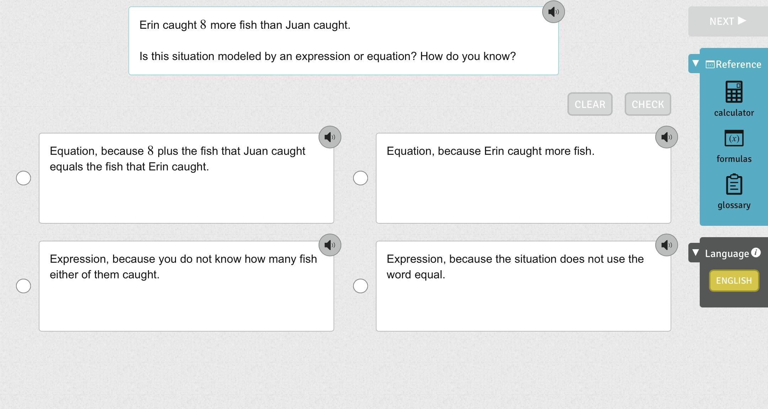
Task: Play audio for the question prompt
Action: coord(553,12)
